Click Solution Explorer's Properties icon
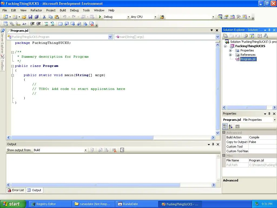277x208 pixels. click(x=225, y=36)
